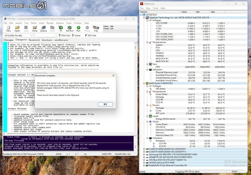Expand the NVIDIA GeForce RTX 5090 node
Screen dimensions: 251x175
point(144,163)
